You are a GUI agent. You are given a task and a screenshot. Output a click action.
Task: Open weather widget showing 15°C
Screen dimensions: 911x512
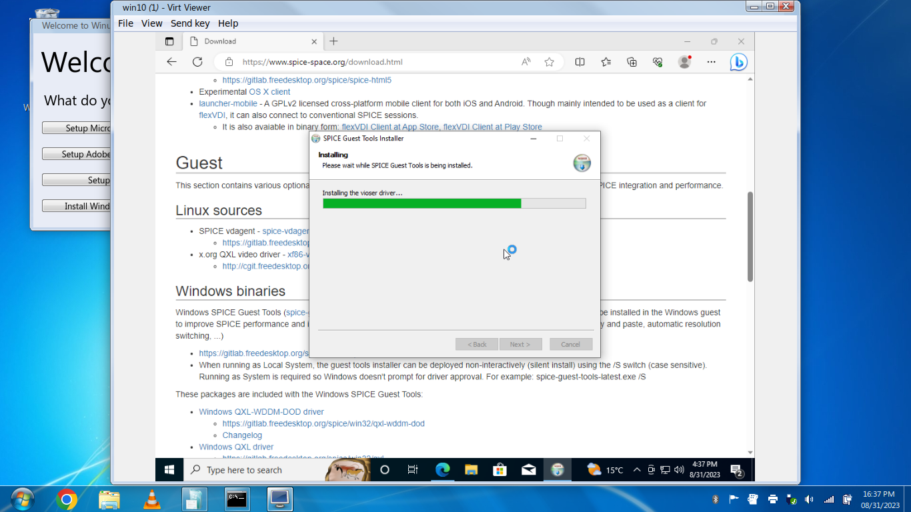[605, 470]
